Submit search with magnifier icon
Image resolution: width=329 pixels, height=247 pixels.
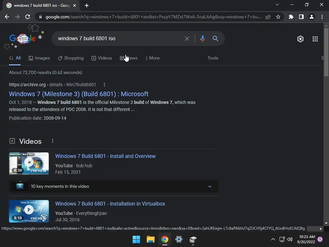click(x=215, y=39)
